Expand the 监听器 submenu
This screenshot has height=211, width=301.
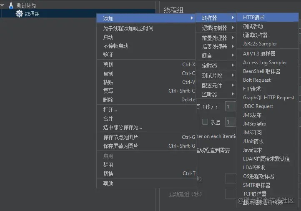(x=216, y=94)
